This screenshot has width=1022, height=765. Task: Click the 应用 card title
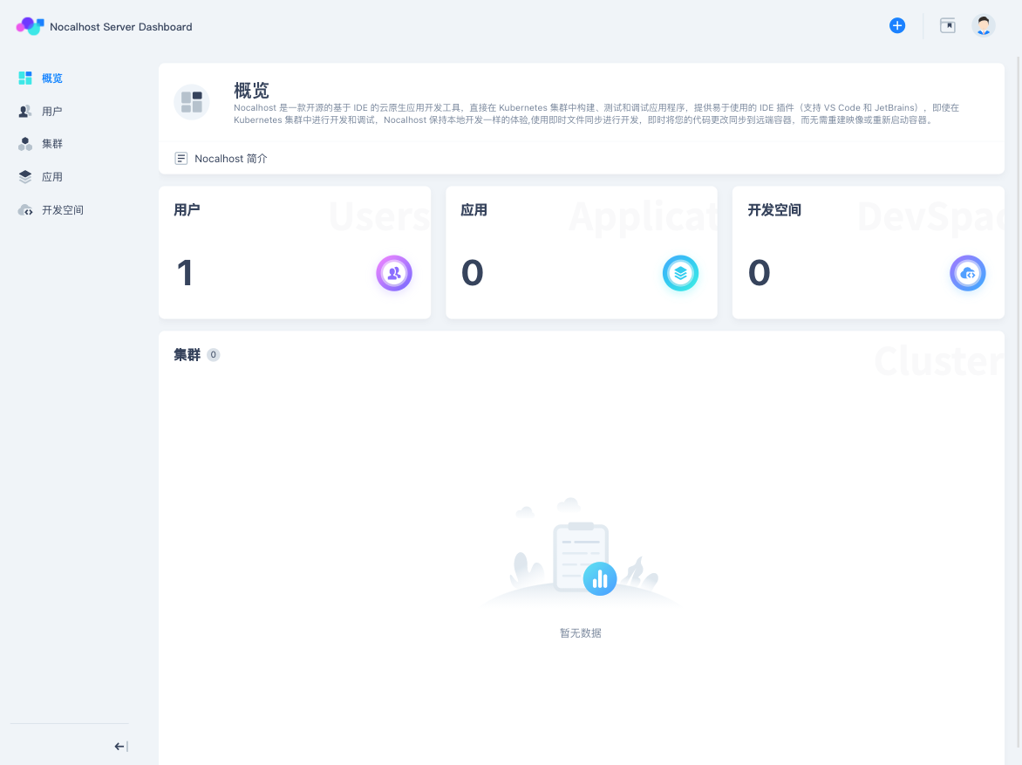[474, 210]
